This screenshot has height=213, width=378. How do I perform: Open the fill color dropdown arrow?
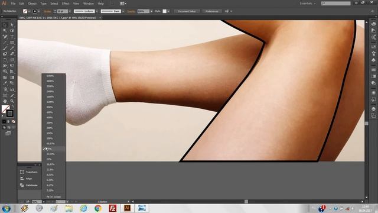29,11
